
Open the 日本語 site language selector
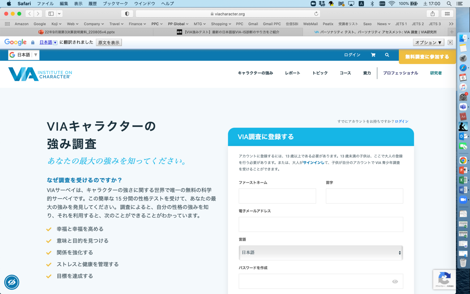tap(24, 55)
